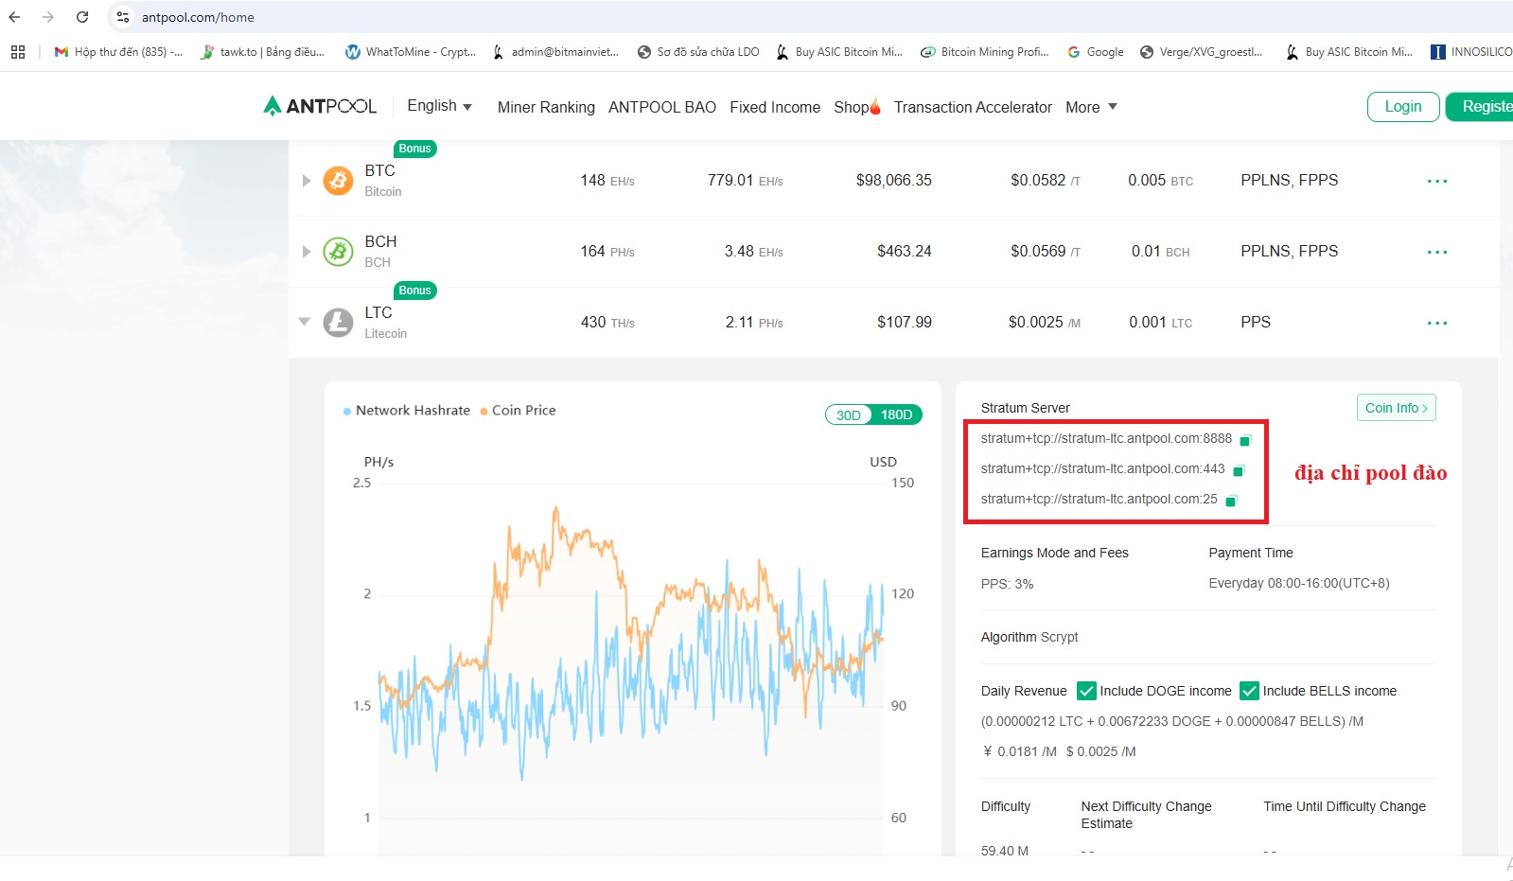1513x881 pixels.
Task: Open the tawk.to bookmark
Action: 262,52
